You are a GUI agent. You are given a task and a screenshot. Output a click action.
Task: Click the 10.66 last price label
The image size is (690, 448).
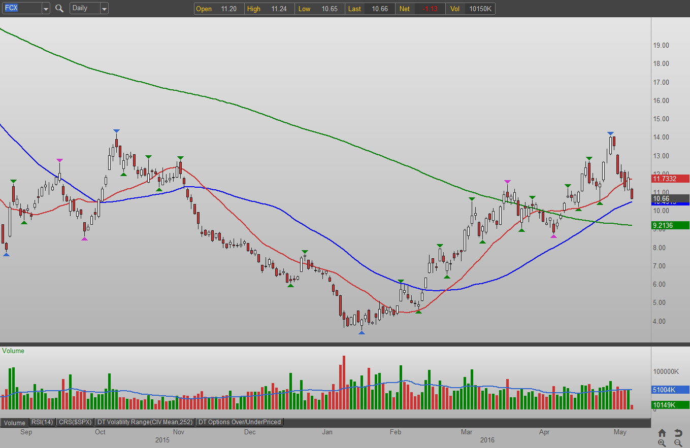670,198
